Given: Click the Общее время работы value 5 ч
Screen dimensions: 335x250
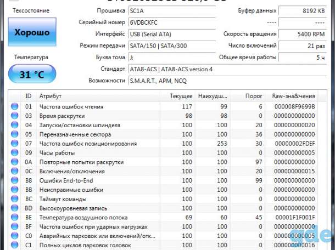Looking at the screenshot, I should point(303,58).
